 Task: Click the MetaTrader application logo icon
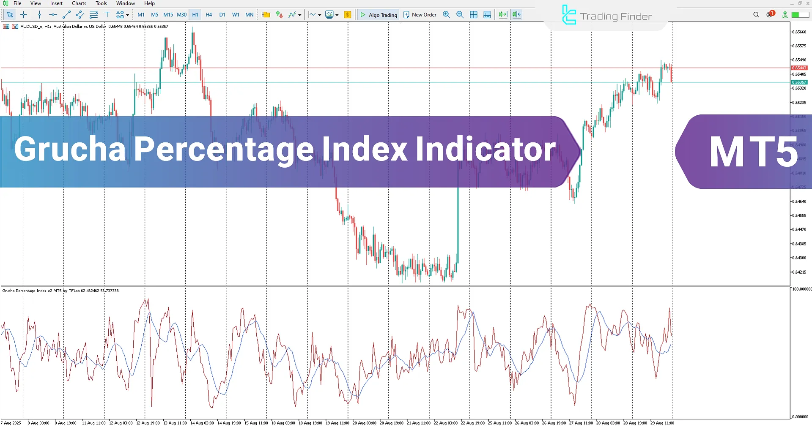(5, 3)
